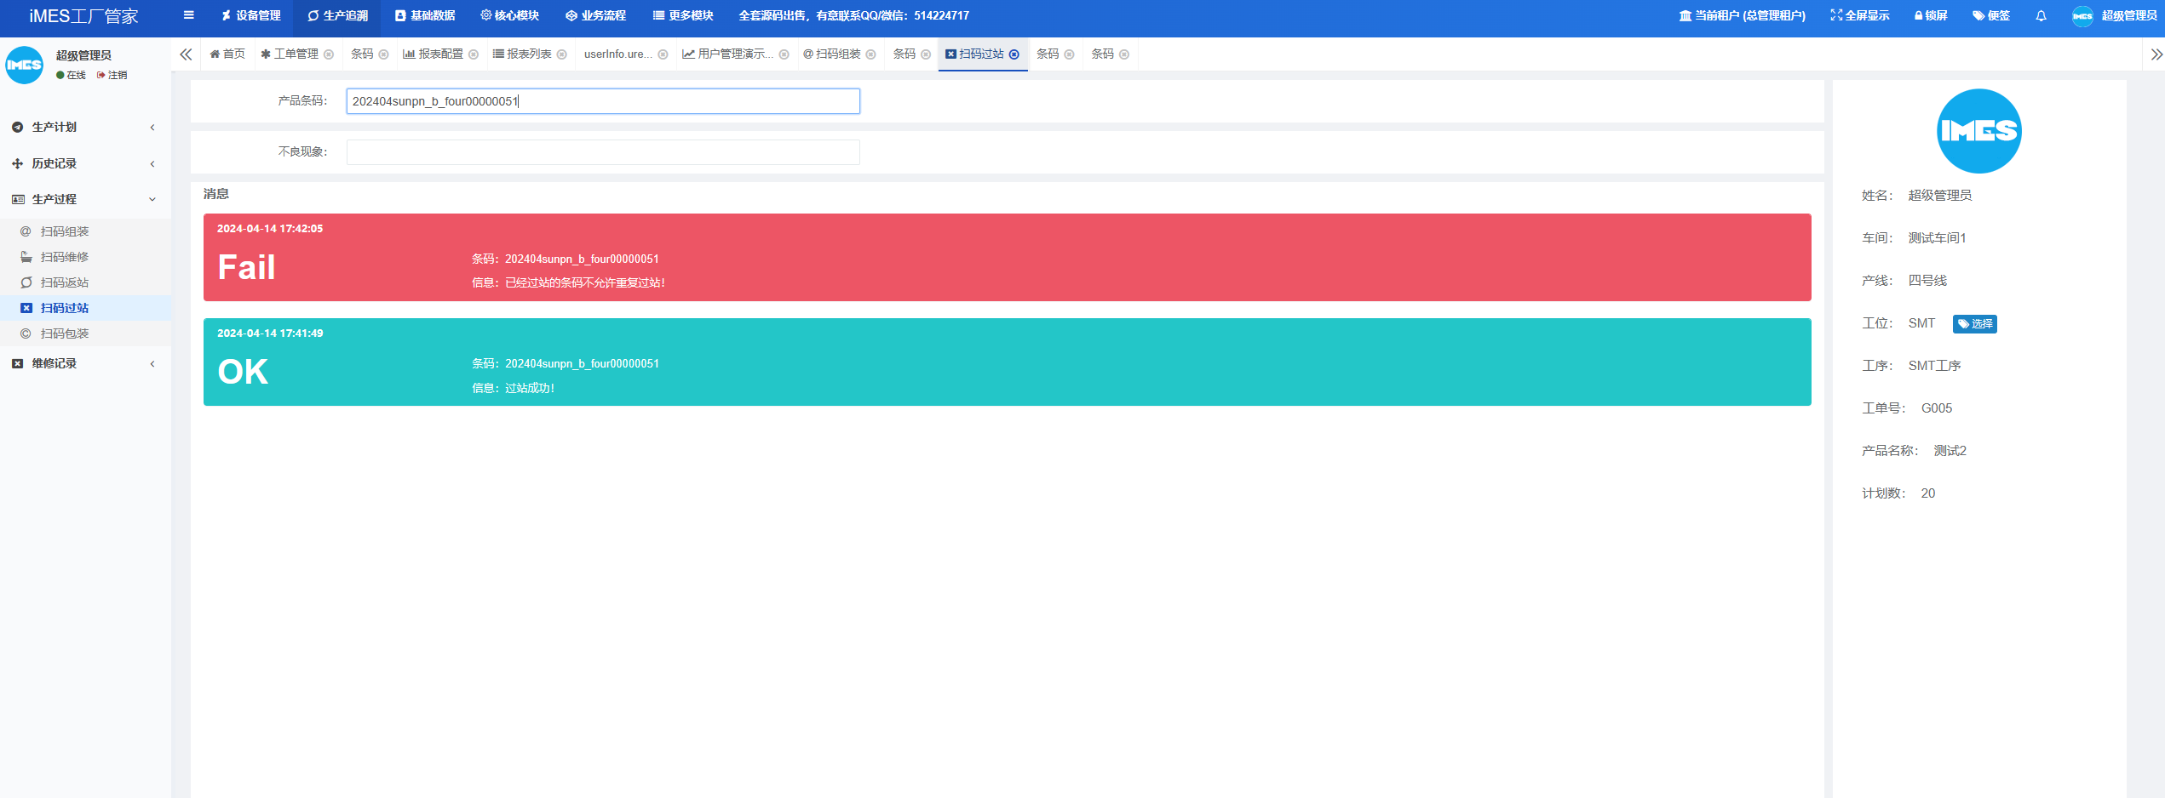Click timestamp 2024-04-14 17:42:05
Image resolution: width=2165 pixels, height=798 pixels.
(x=270, y=228)
